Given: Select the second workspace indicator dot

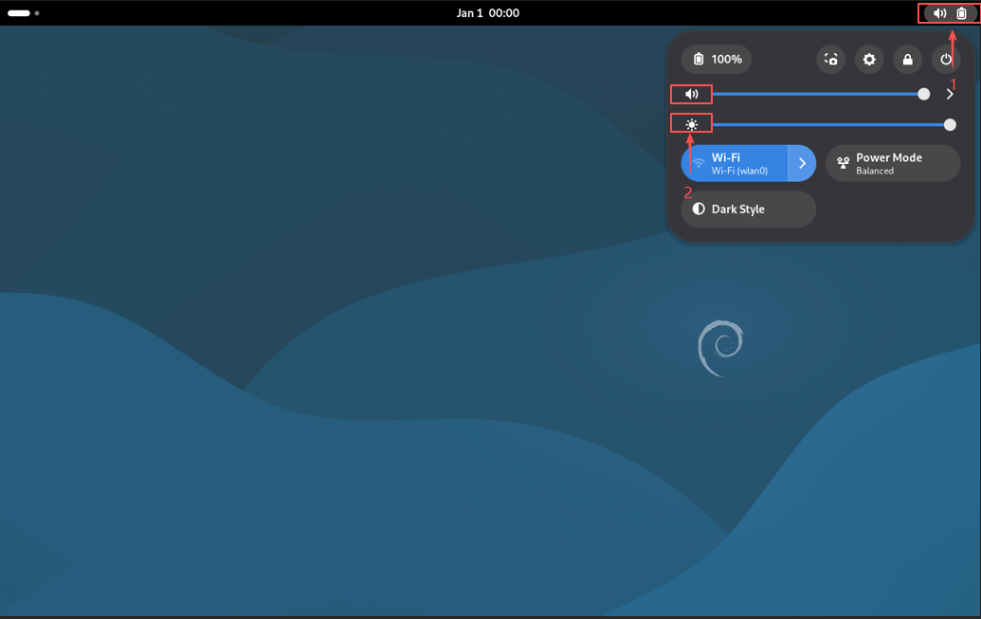Looking at the screenshot, I should pos(37,13).
